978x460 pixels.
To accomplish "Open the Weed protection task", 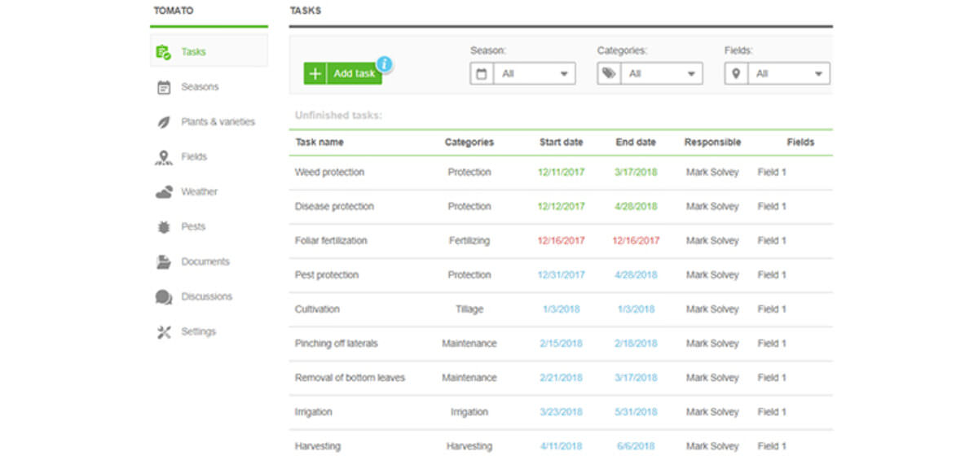I will [x=329, y=173].
